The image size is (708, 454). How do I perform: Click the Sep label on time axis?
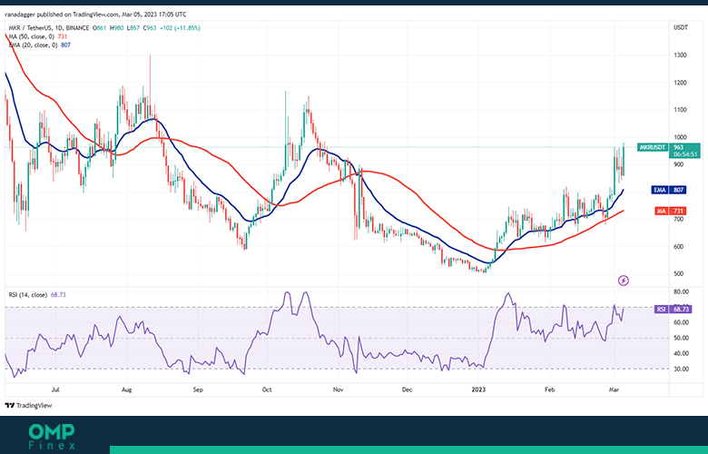[198, 390]
